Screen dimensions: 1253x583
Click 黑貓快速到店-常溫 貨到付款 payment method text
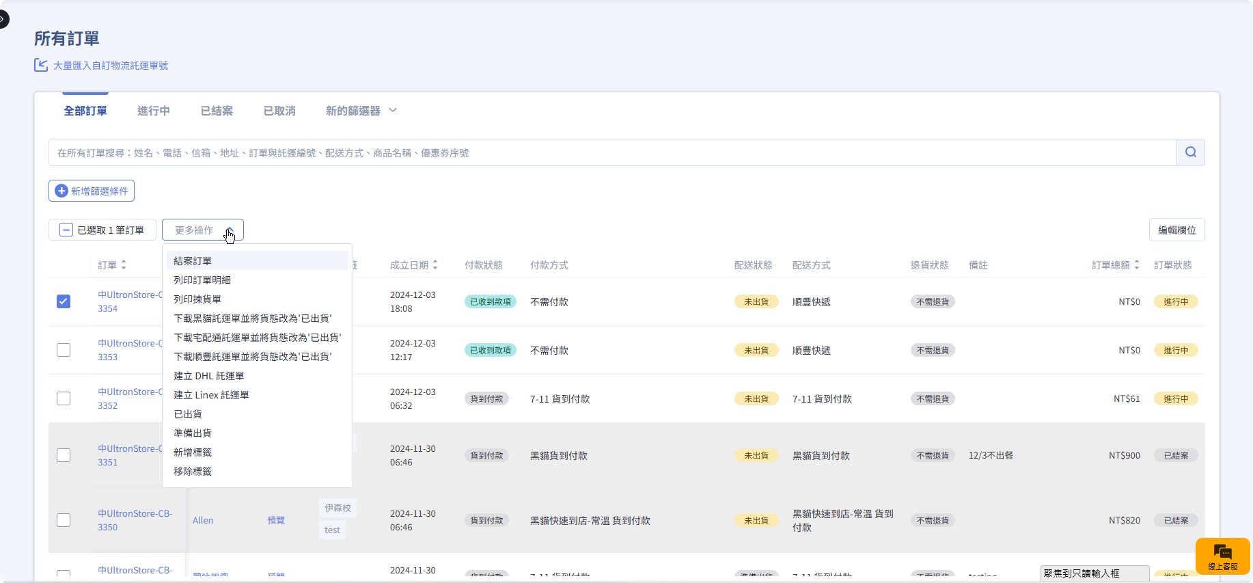pos(590,520)
